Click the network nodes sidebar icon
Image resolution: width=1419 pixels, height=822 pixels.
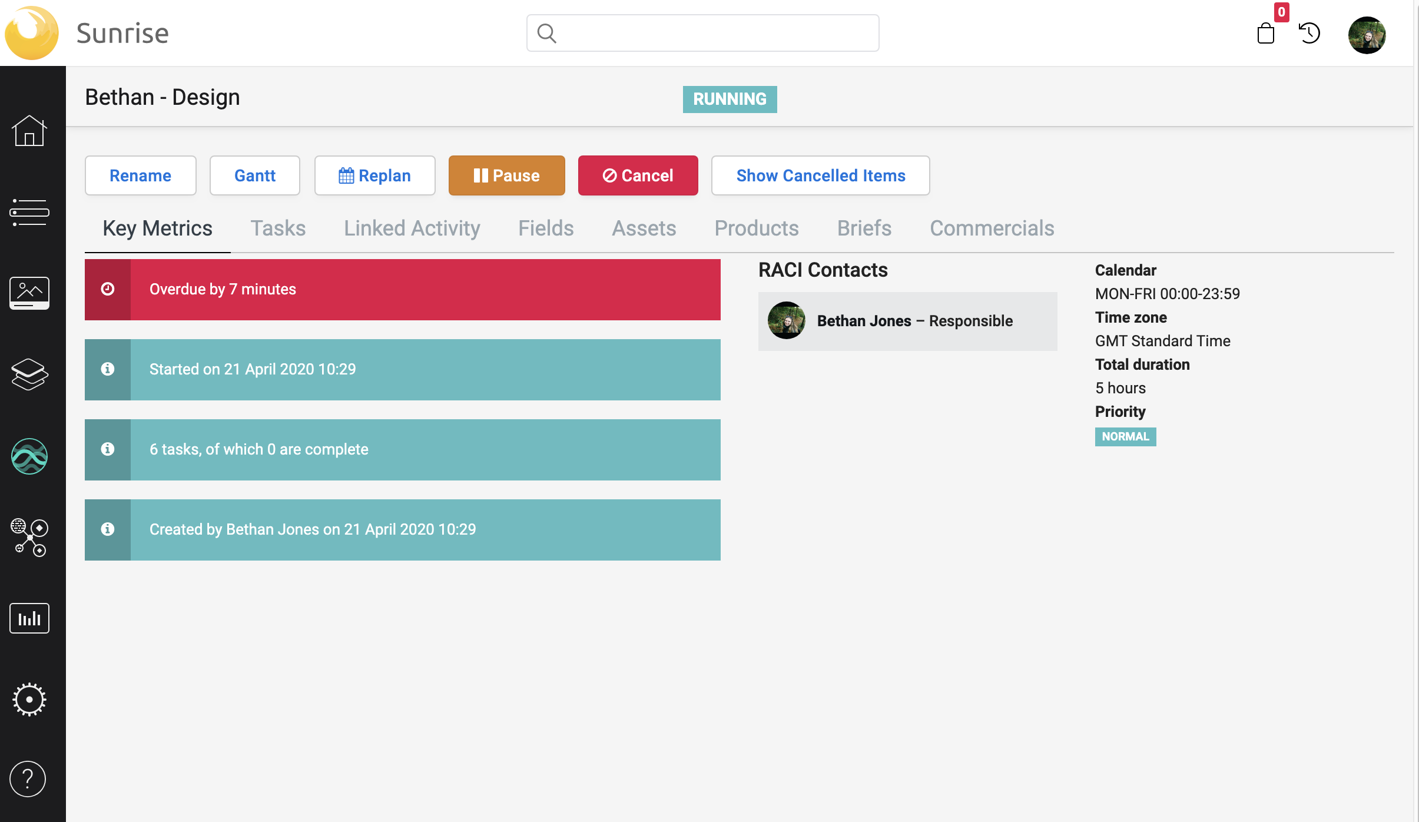[x=29, y=537]
